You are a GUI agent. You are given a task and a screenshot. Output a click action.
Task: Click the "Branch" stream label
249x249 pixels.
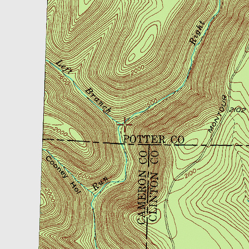(x=98, y=101)
